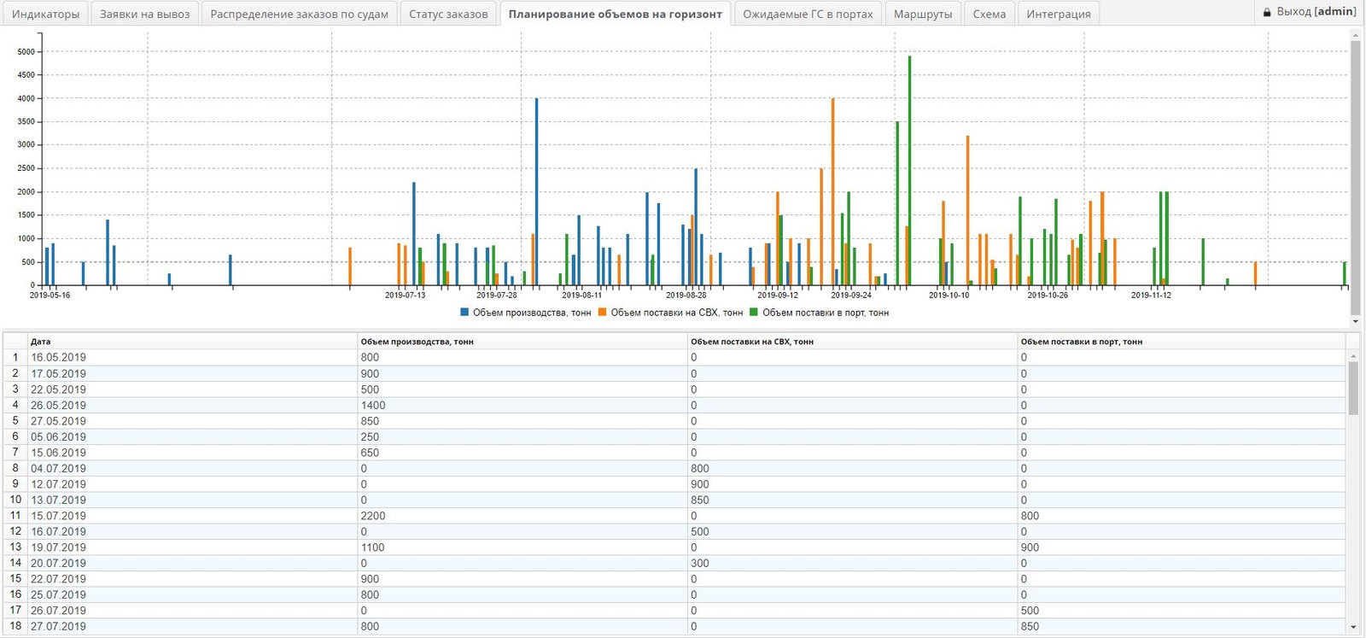Select date cell 27.07.2019
The image size is (1366, 638).
point(193,626)
